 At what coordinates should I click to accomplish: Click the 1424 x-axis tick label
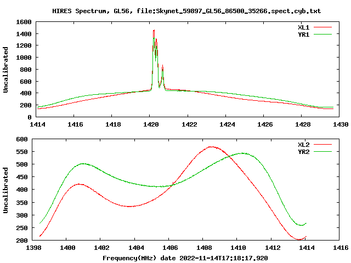pyautogui.click(x=227, y=124)
